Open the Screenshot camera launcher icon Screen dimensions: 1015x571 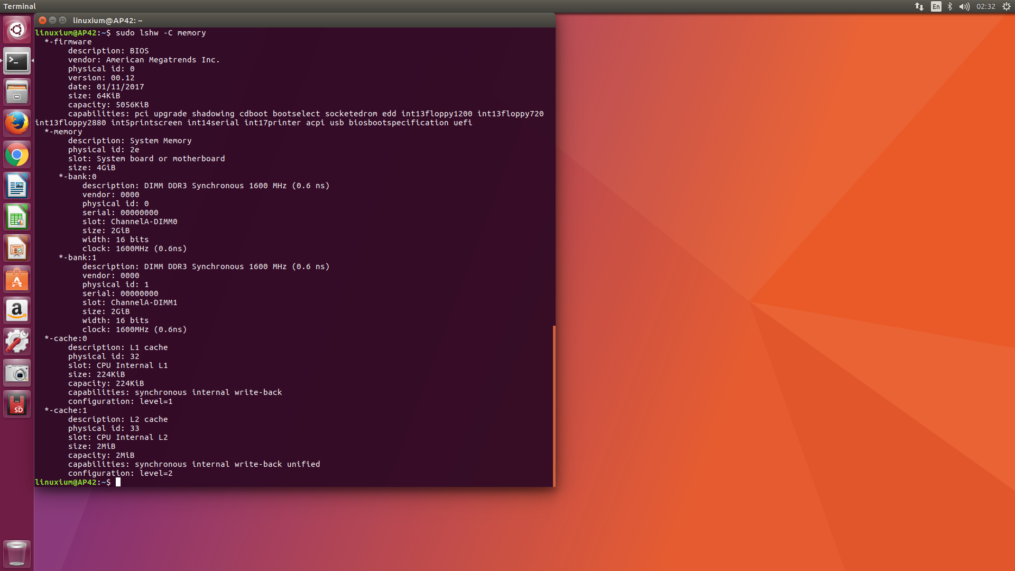17,373
